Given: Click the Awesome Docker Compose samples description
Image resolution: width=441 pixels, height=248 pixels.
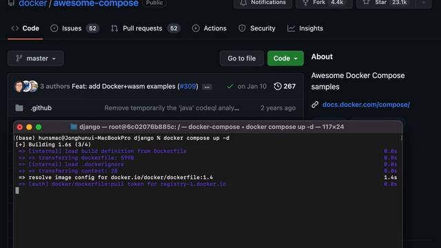Looking at the screenshot, I should [358, 81].
